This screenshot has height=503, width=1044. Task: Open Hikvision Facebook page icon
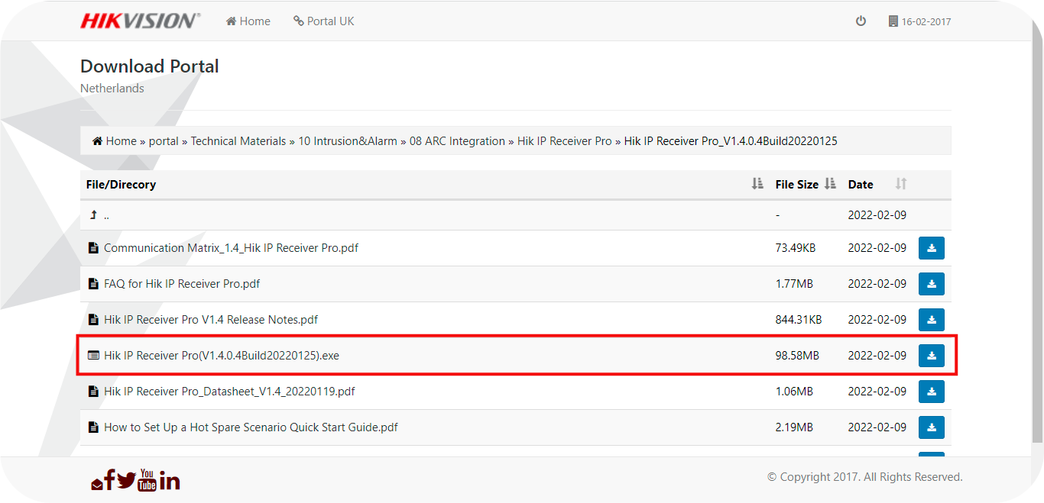109,480
